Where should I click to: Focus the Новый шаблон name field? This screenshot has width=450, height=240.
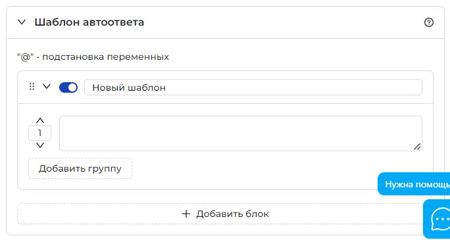(253, 87)
